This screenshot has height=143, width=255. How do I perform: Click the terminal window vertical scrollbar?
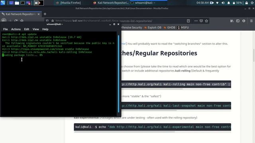(x=118, y=74)
